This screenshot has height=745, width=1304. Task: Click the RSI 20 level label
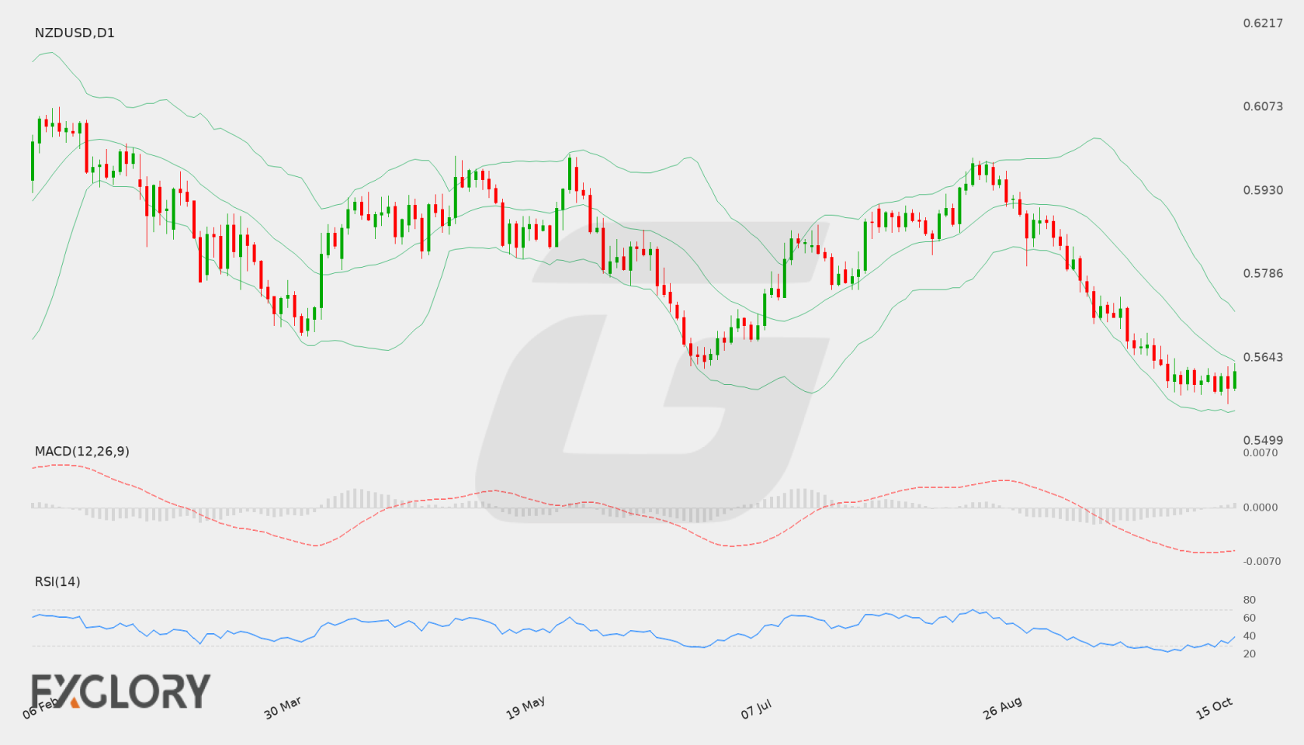coord(1250,653)
